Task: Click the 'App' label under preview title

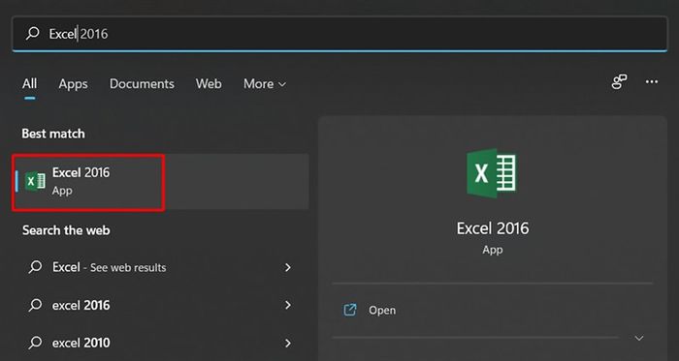Action: [493, 250]
